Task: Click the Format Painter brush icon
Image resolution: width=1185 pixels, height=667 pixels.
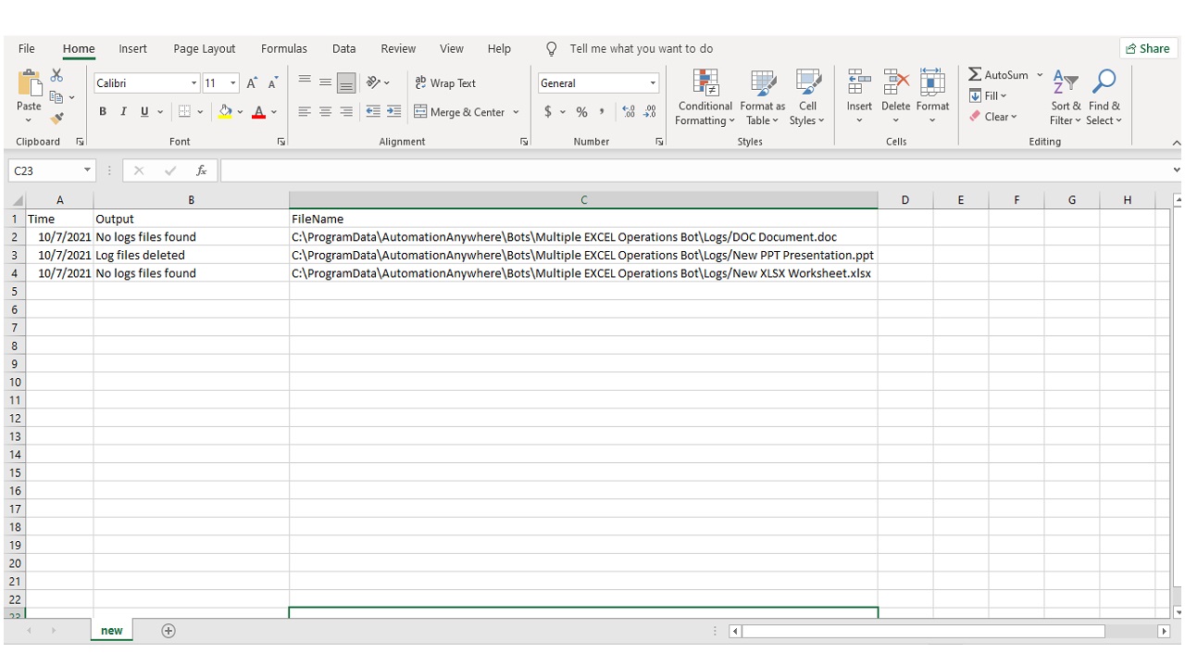Action: tap(56, 119)
